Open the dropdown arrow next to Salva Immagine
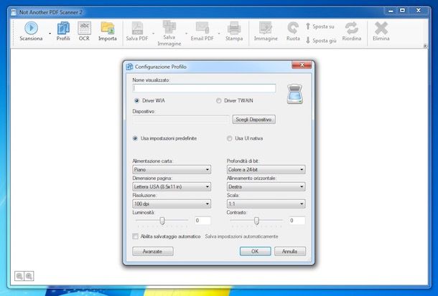The width and height of the screenshot is (438, 296). coord(186,34)
